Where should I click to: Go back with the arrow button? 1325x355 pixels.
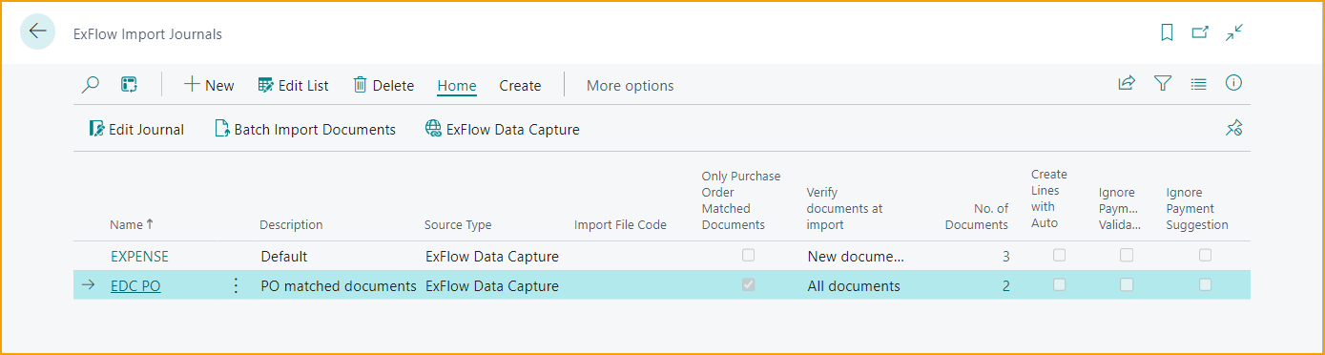pyautogui.click(x=37, y=31)
